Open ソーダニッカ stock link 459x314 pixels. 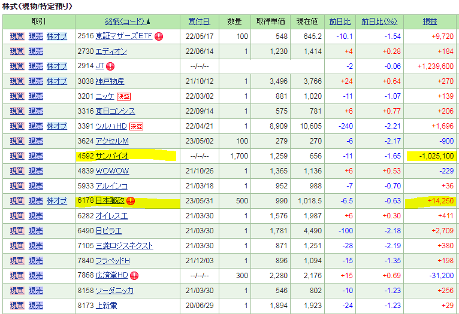point(114,291)
